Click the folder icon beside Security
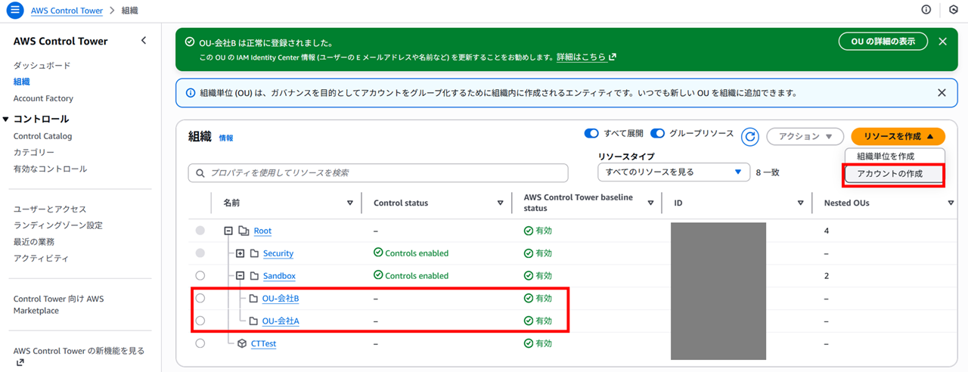Image resolution: width=968 pixels, height=372 pixels. [x=254, y=253]
